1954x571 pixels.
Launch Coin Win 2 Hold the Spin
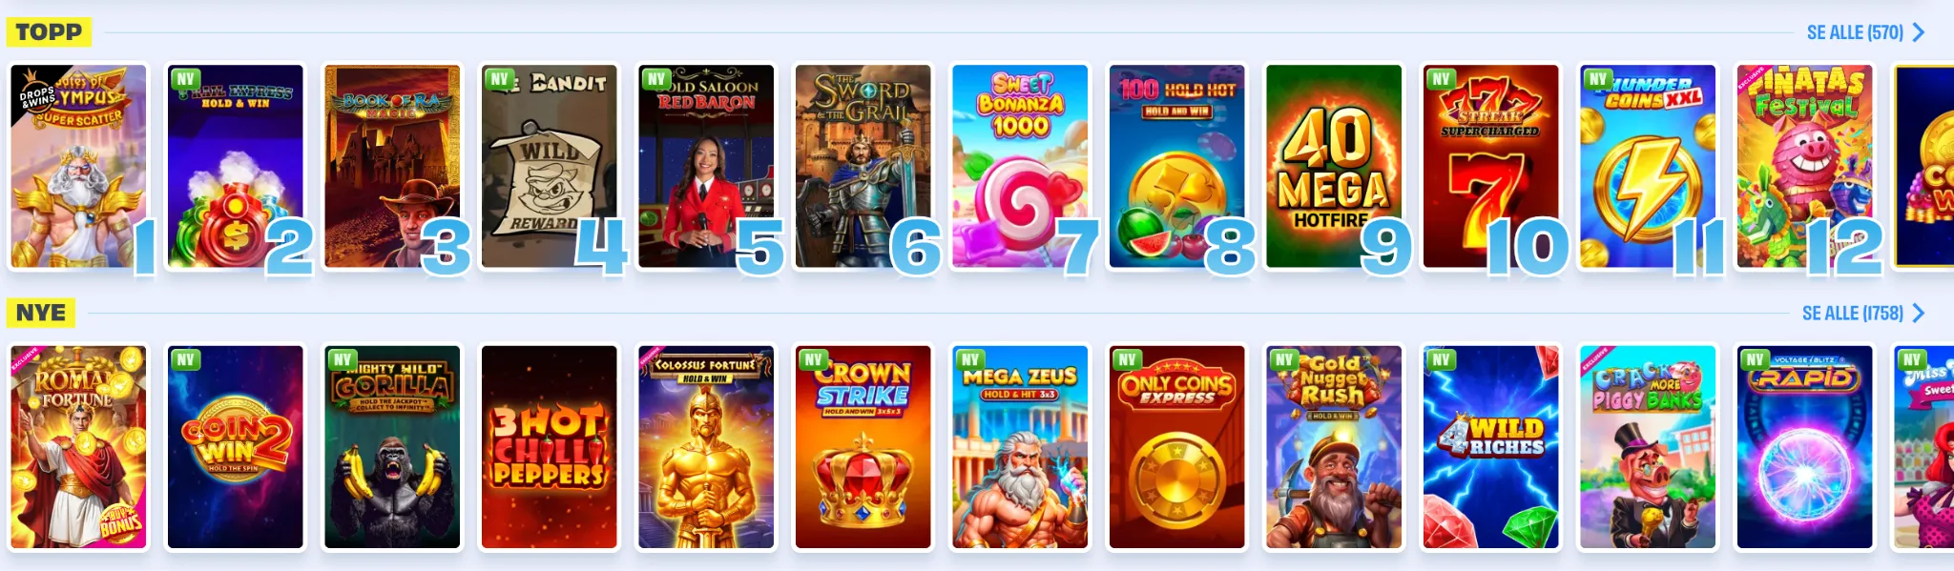236,447
